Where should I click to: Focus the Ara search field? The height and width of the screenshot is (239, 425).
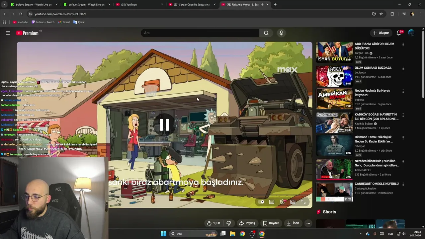coord(200,33)
